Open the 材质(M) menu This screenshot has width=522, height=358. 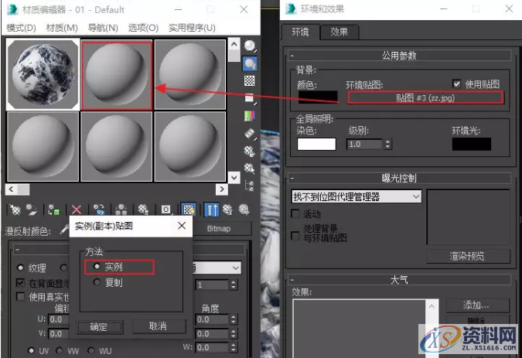point(62,28)
